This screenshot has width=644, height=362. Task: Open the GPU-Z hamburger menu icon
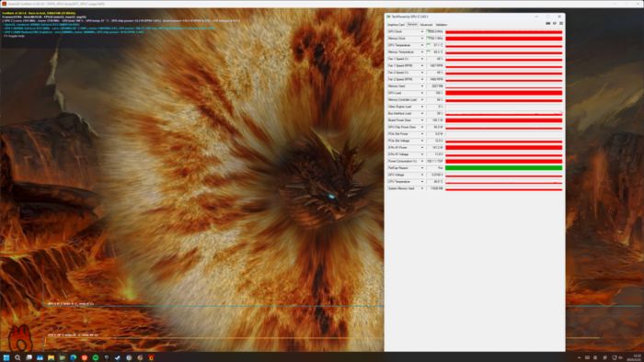click(x=561, y=23)
